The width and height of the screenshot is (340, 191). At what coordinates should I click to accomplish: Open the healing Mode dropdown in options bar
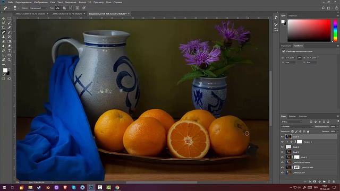38,8
